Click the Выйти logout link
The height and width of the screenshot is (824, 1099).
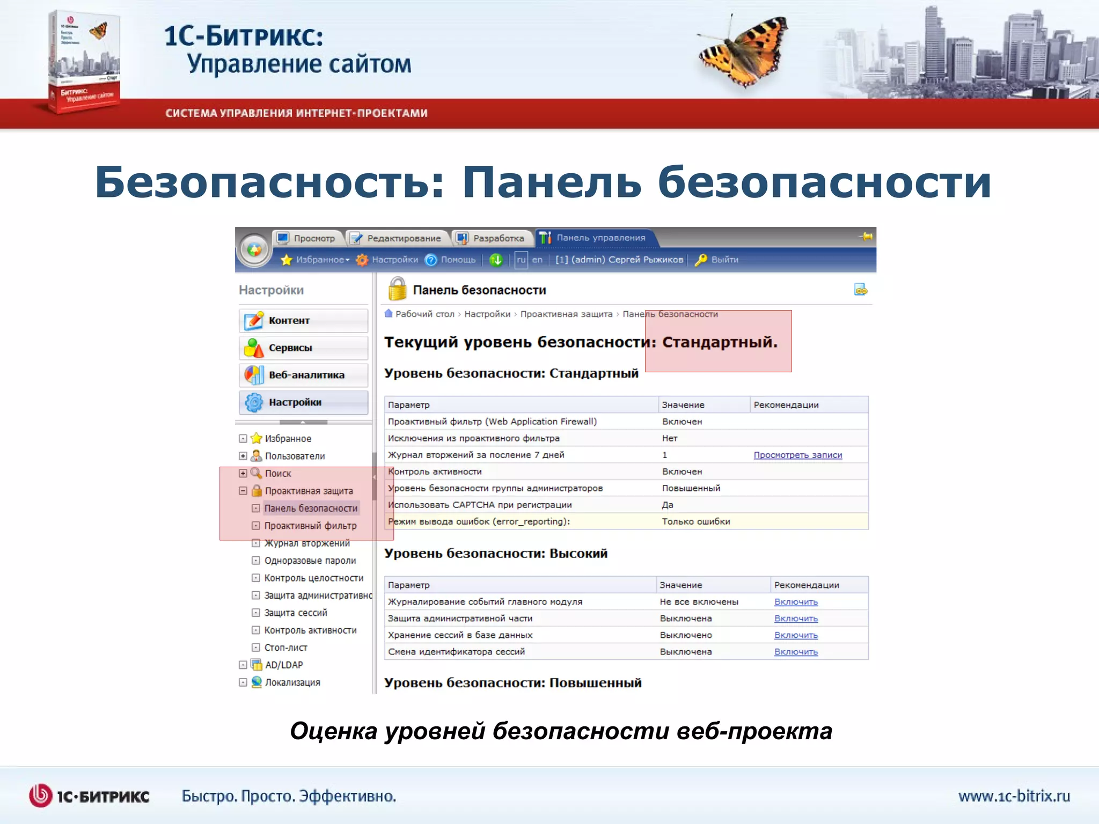725,260
